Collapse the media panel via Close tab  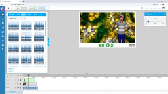(48, 42)
